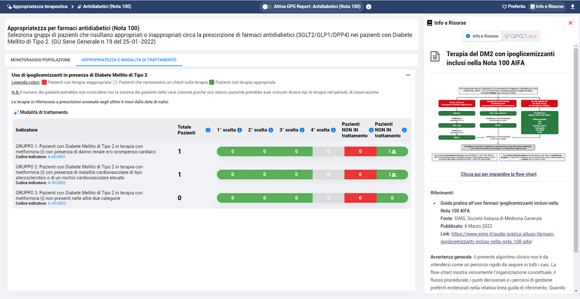Toggle Attiva GPG Report switch

267,7
